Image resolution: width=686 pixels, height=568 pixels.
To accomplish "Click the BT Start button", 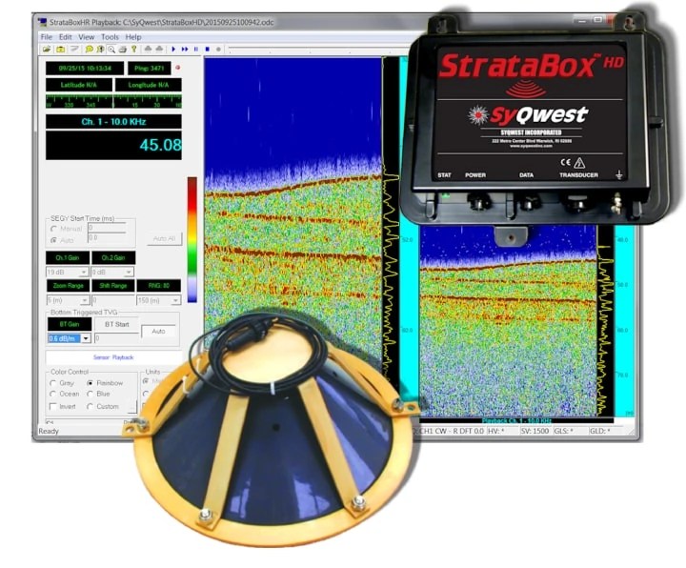I will click(117, 324).
